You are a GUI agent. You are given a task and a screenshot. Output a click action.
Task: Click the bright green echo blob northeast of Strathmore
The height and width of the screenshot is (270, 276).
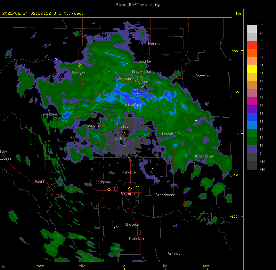219,190
